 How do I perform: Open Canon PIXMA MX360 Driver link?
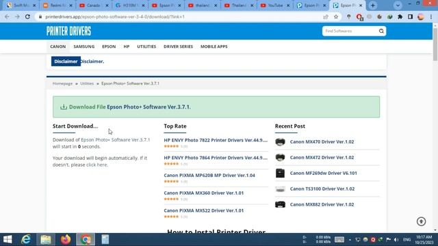point(204,193)
